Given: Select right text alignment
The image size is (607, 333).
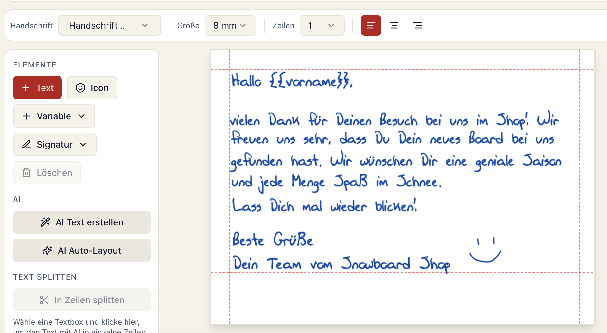Looking at the screenshot, I should [x=417, y=25].
